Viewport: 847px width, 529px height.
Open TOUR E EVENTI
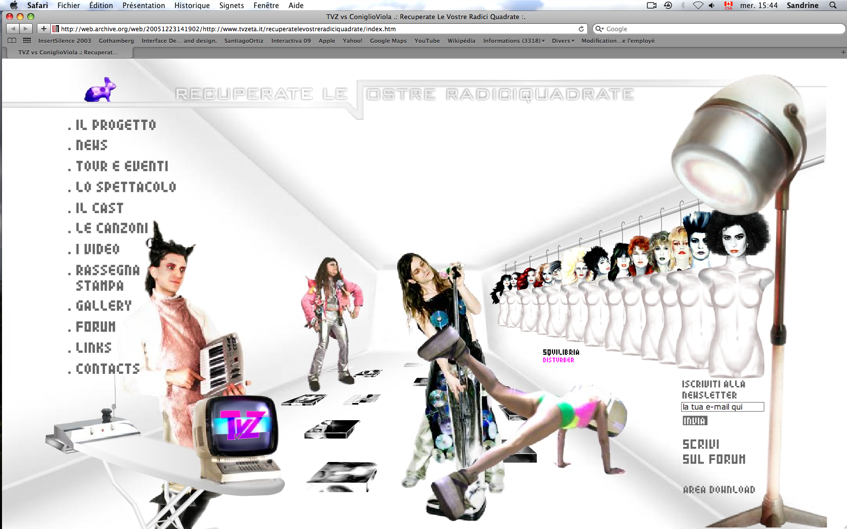click(x=122, y=166)
